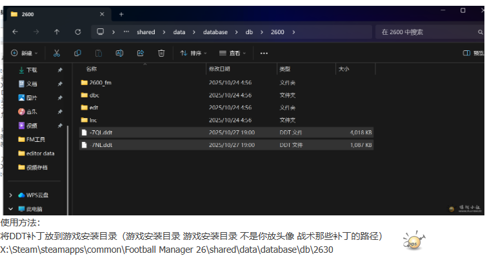
Task: Delete selected files with trash icon
Action: click(161, 53)
